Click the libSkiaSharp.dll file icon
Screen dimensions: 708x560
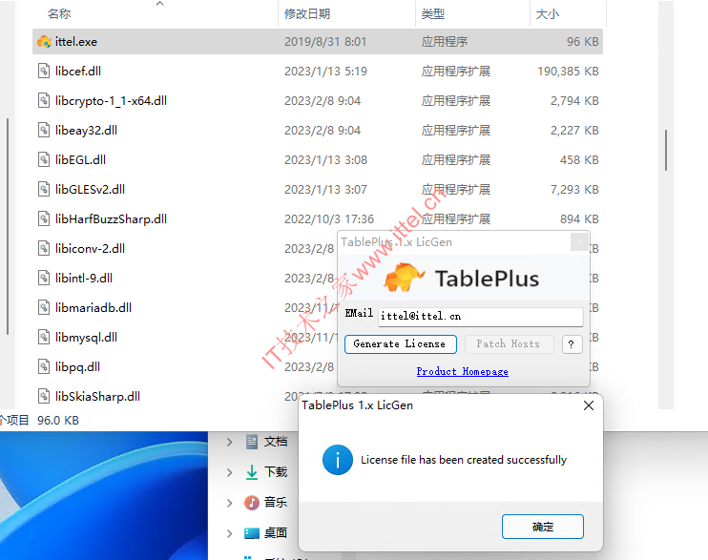(x=44, y=396)
